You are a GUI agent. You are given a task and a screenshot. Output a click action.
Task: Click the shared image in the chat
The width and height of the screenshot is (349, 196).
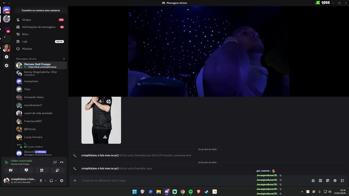pyautogui.click(x=101, y=120)
